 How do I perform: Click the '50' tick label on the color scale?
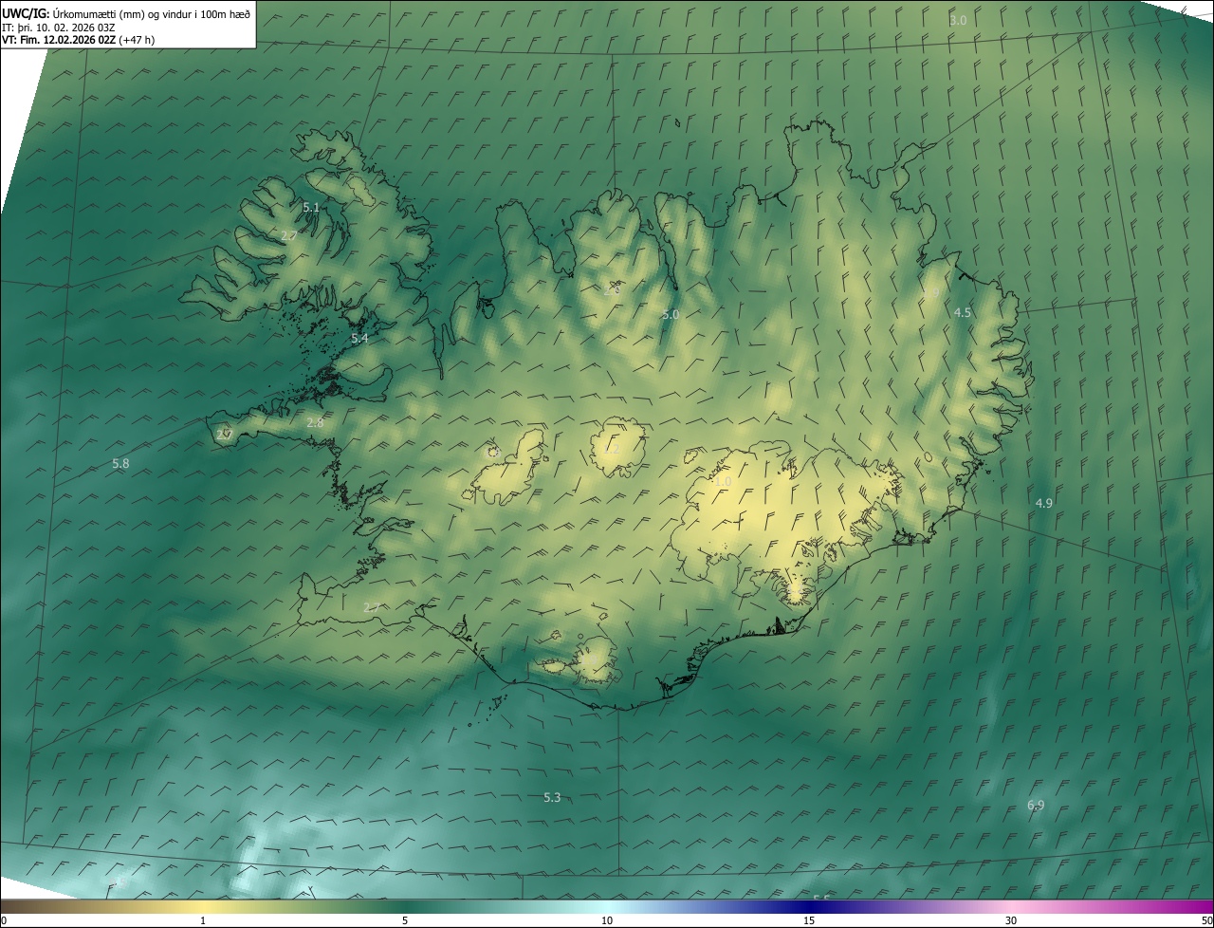1206,920
